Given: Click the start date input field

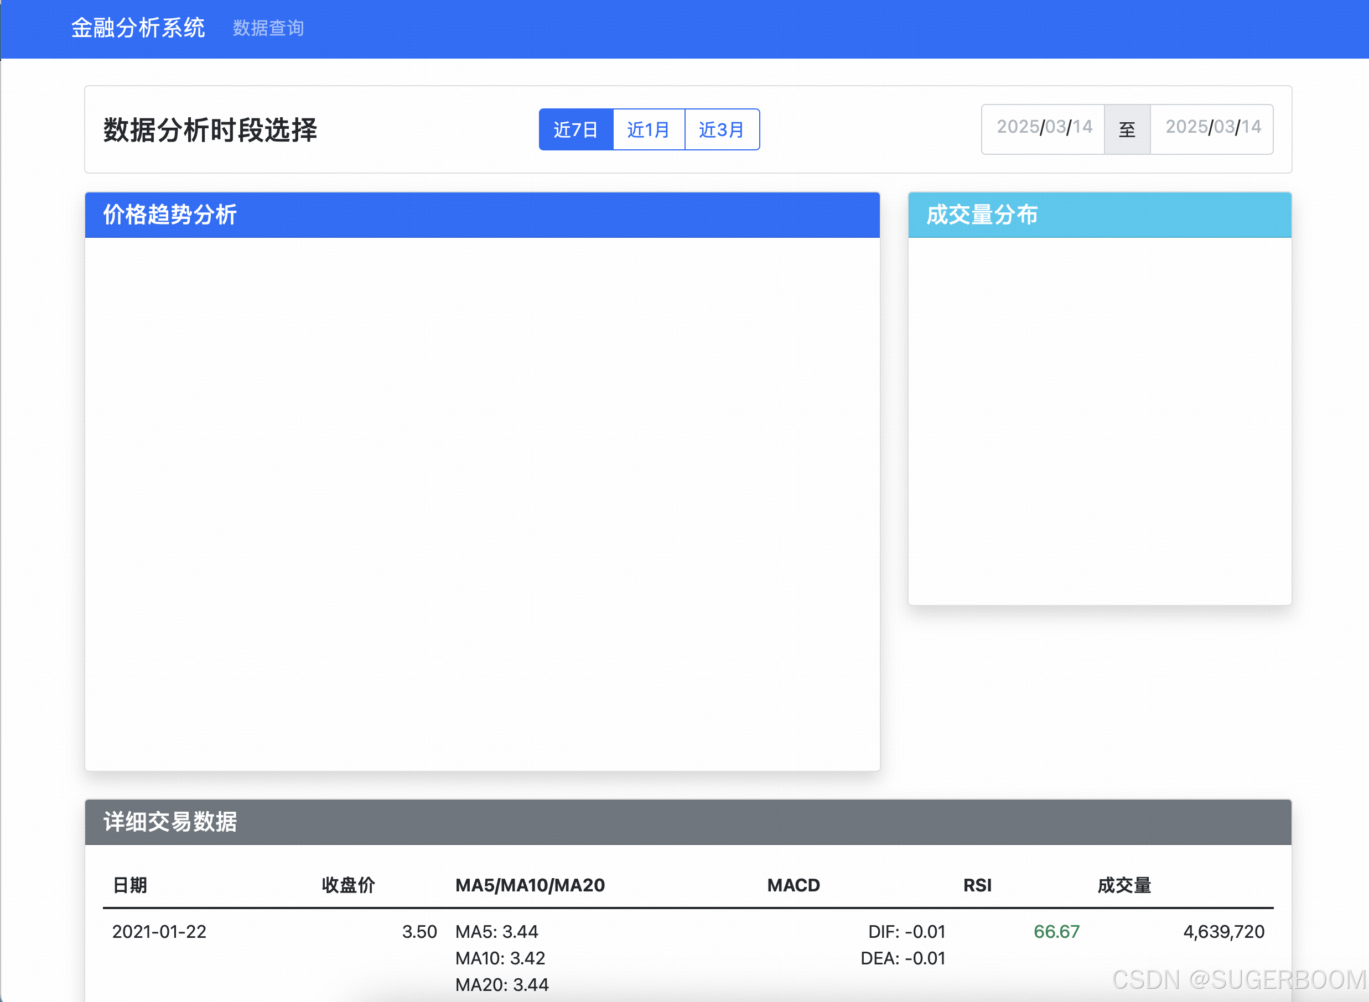Looking at the screenshot, I should pos(1043,128).
